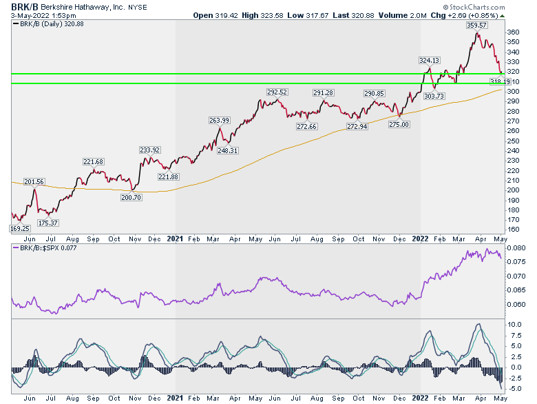Click the Low 317.67 value
Screen dimensions: 537x404
(x=308, y=15)
